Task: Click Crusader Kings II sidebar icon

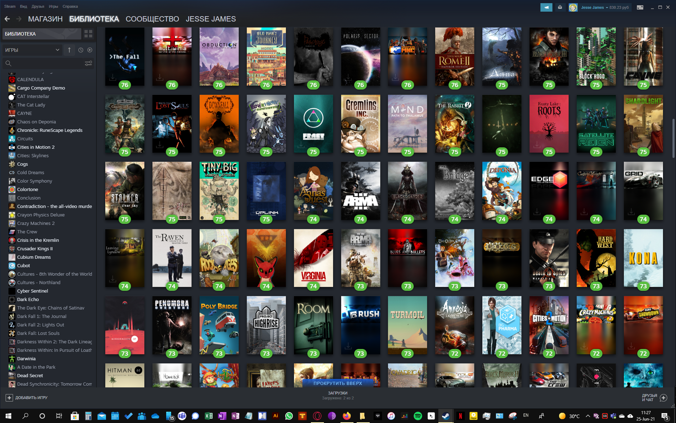Action: point(12,249)
